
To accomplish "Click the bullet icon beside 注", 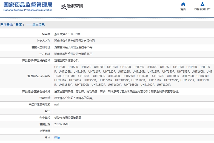I will (x=46, y=138).
